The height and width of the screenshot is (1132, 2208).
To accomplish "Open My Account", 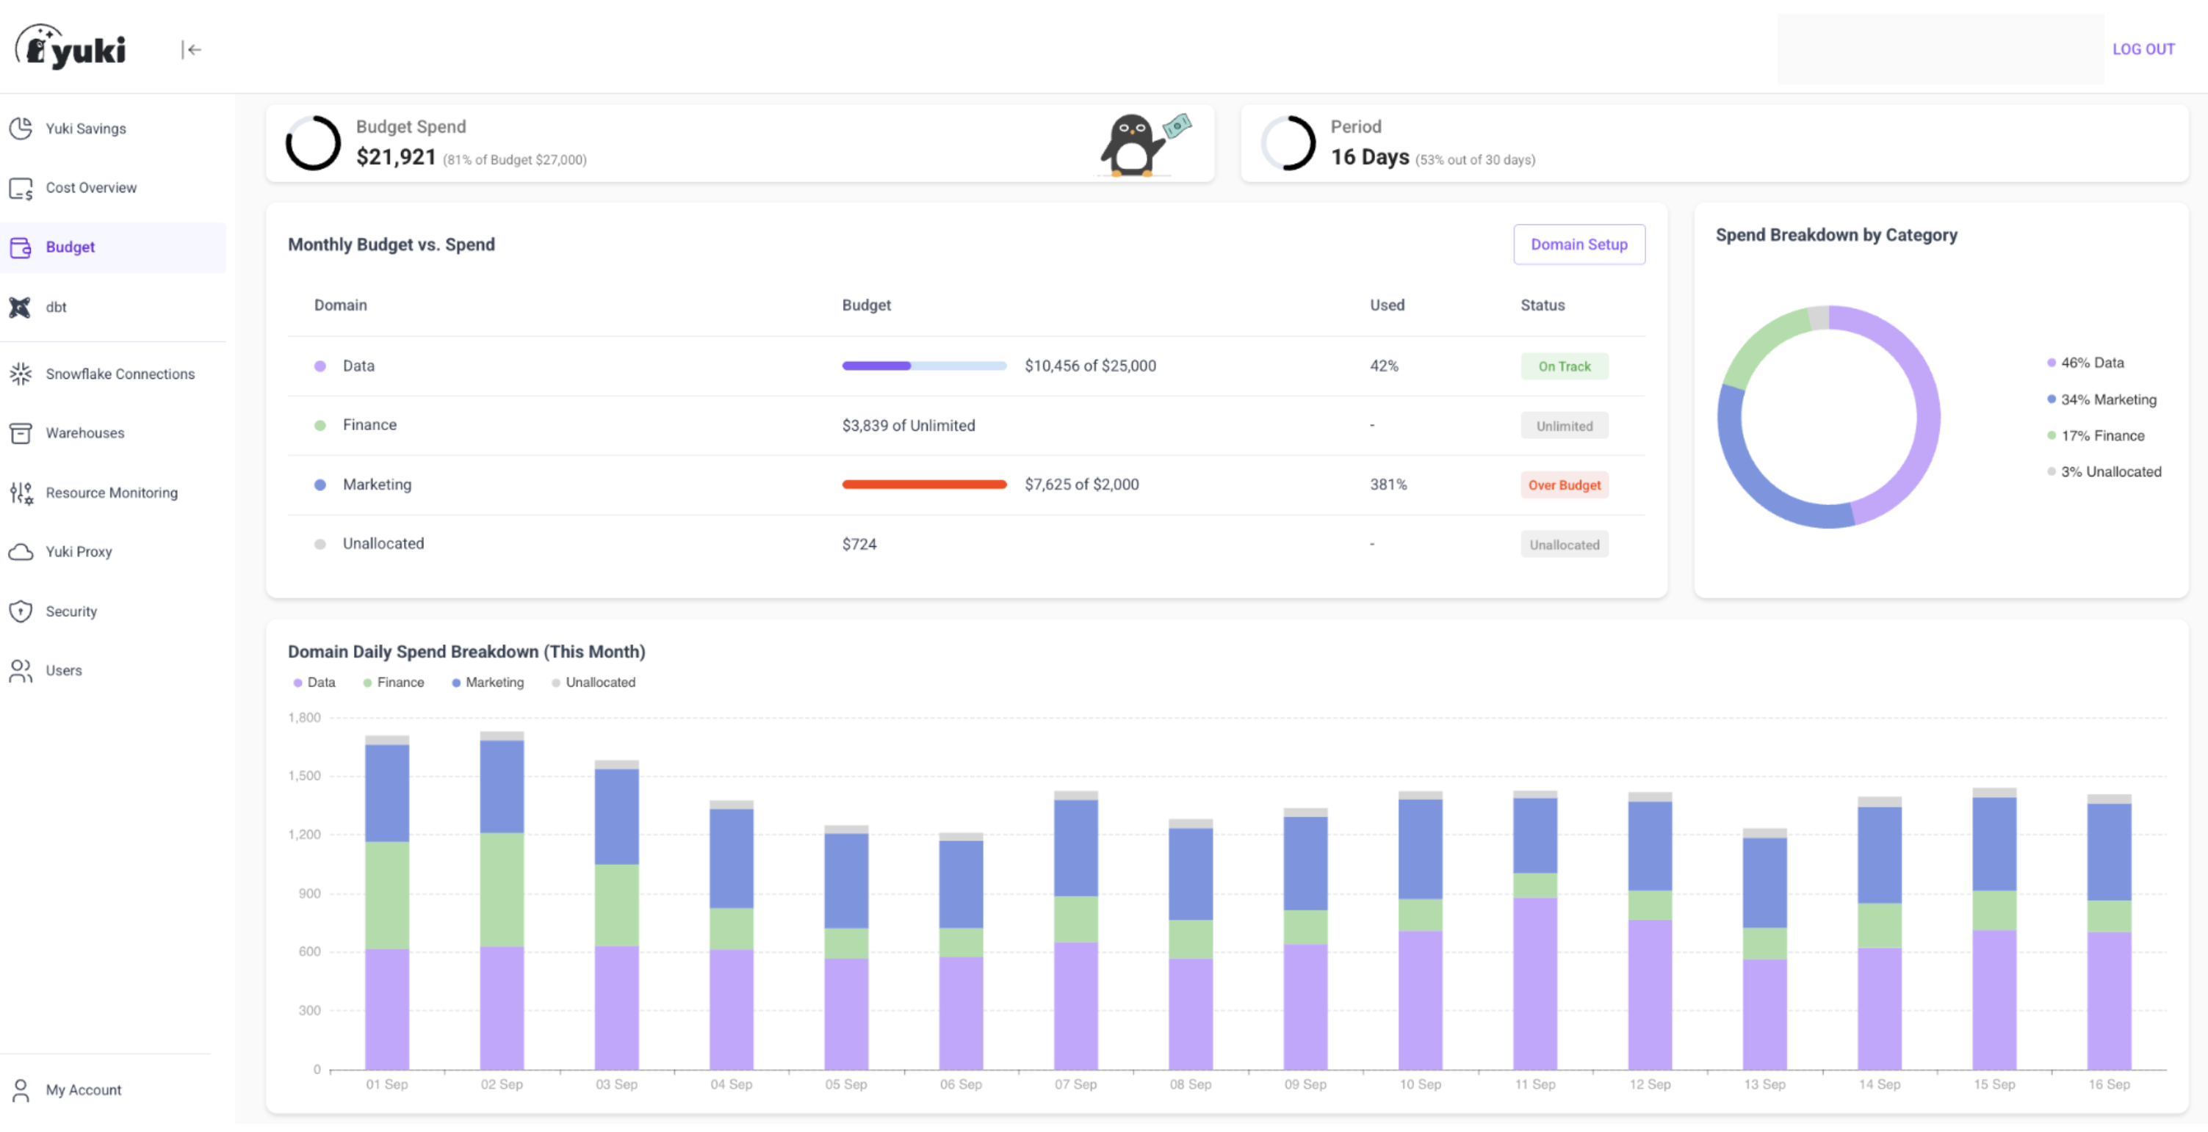I will pyautogui.click(x=82, y=1089).
